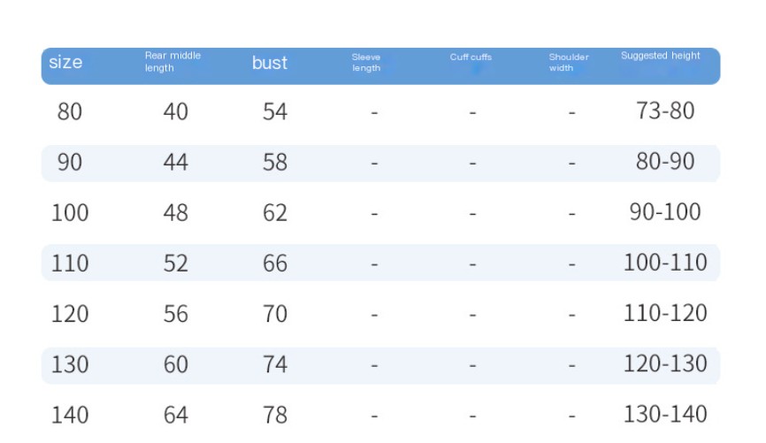Screen dimensions: 766x443
Task: Click rear middle length value 48
Action: coord(175,212)
